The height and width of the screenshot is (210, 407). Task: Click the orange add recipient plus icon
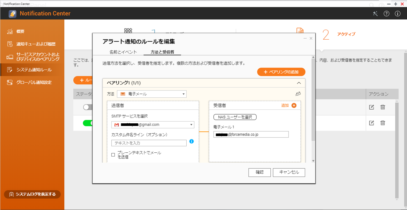[x=294, y=106]
